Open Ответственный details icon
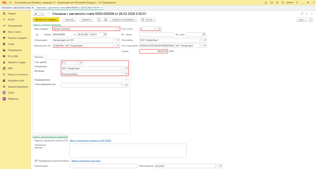316x169 pixels. pos(221,166)
